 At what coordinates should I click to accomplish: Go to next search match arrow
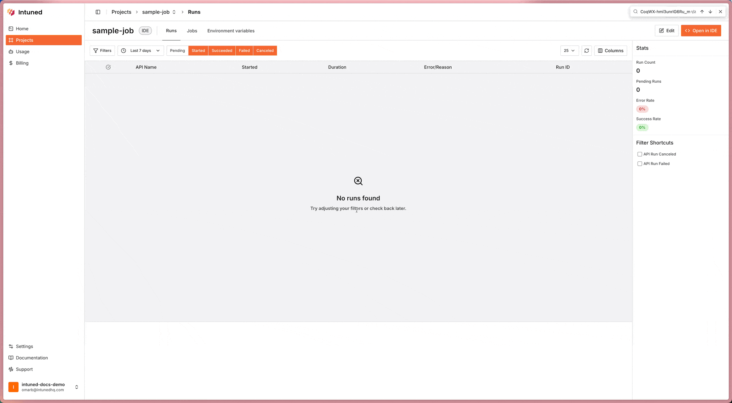[710, 12]
